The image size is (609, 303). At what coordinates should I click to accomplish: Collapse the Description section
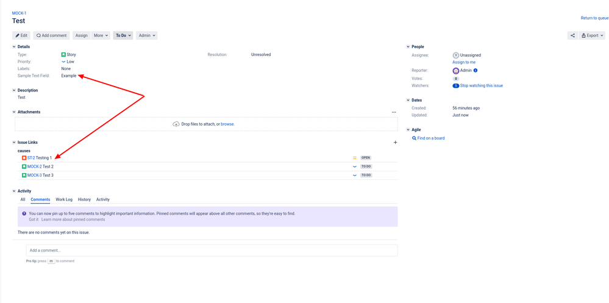point(15,90)
